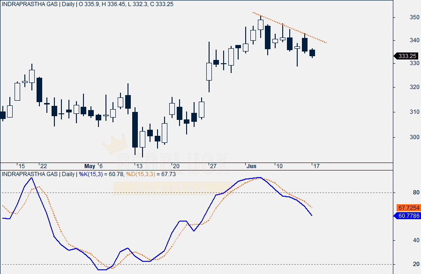The image size is (421, 274).
Task: Click the 40 level on stochastic axis
Action: click(x=416, y=240)
